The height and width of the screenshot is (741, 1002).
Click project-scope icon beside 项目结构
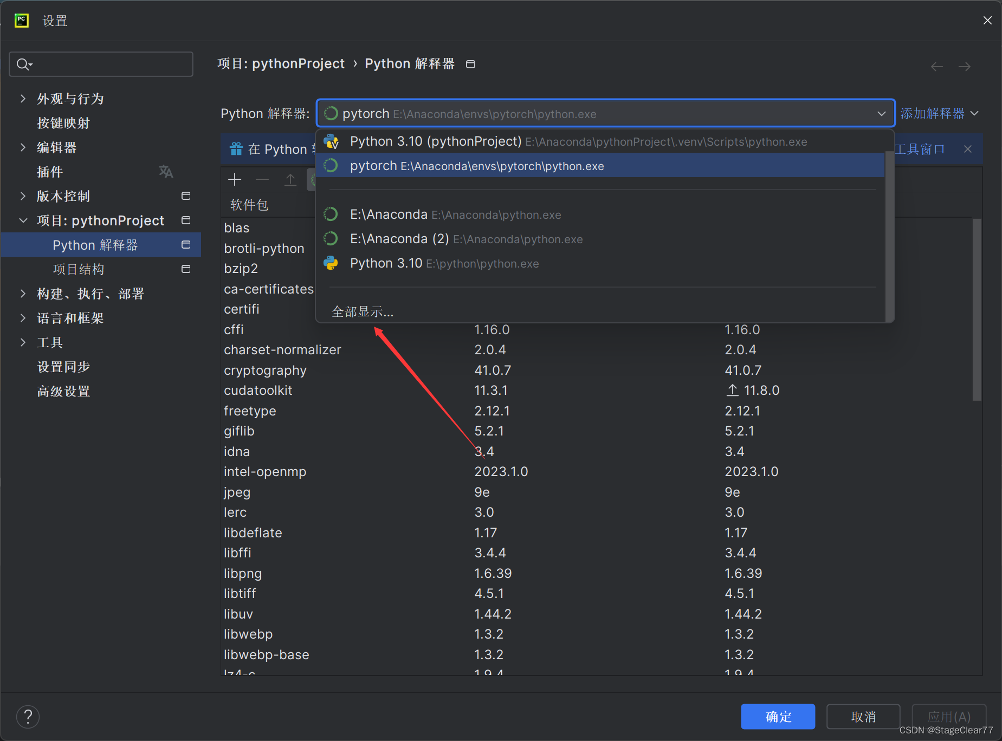tap(186, 269)
